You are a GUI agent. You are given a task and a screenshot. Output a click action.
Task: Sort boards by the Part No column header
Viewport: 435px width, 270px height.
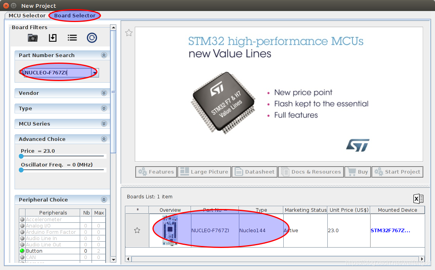coord(215,210)
